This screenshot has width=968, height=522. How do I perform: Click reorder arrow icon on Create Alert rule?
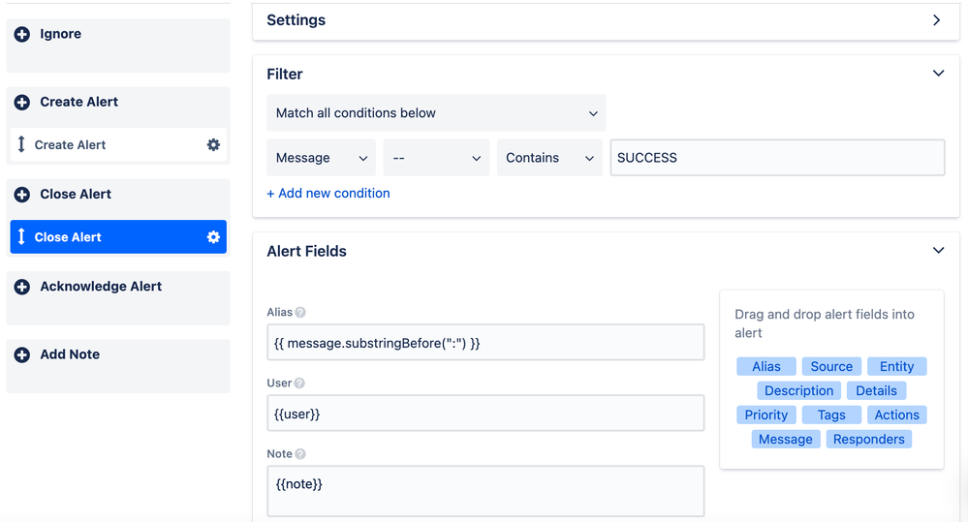21,144
